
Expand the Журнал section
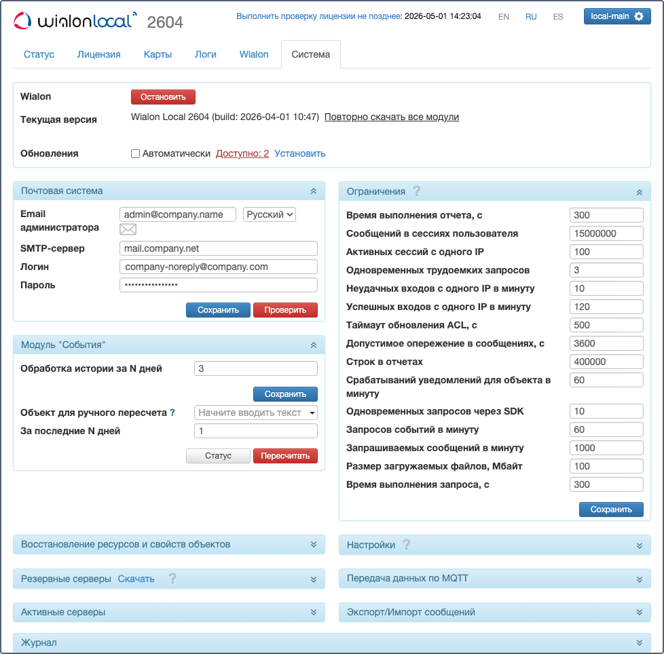click(x=639, y=642)
